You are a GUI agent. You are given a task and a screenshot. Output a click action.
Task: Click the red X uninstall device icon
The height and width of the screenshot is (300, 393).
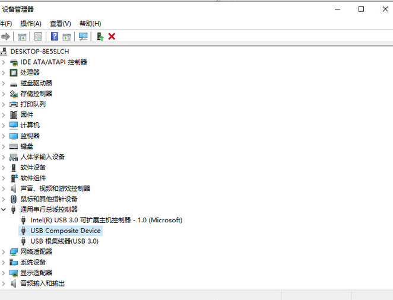coord(112,37)
